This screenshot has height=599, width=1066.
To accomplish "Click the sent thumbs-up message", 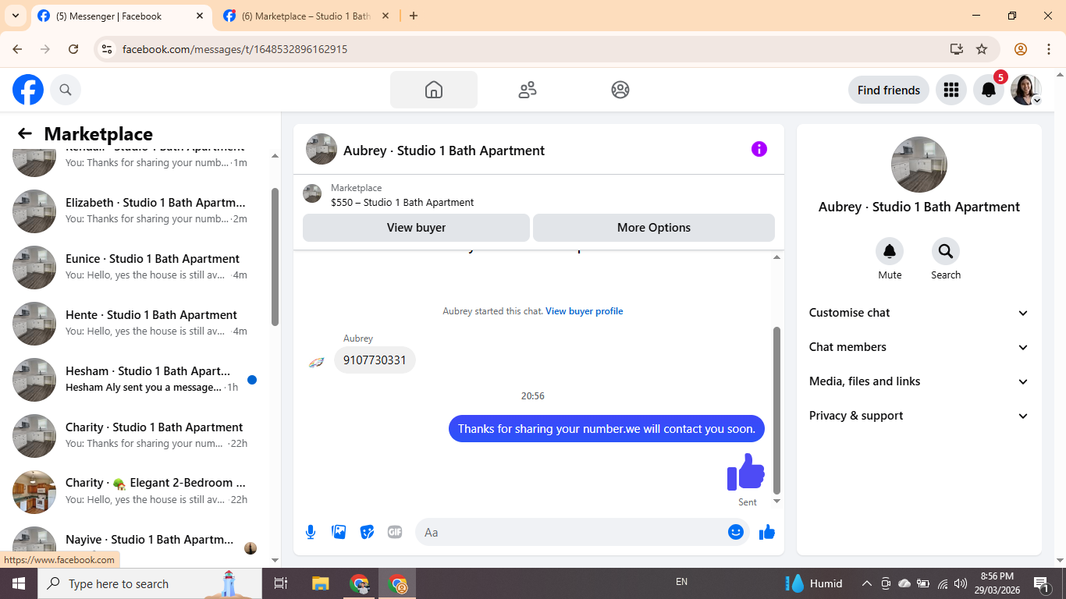I will pyautogui.click(x=746, y=472).
